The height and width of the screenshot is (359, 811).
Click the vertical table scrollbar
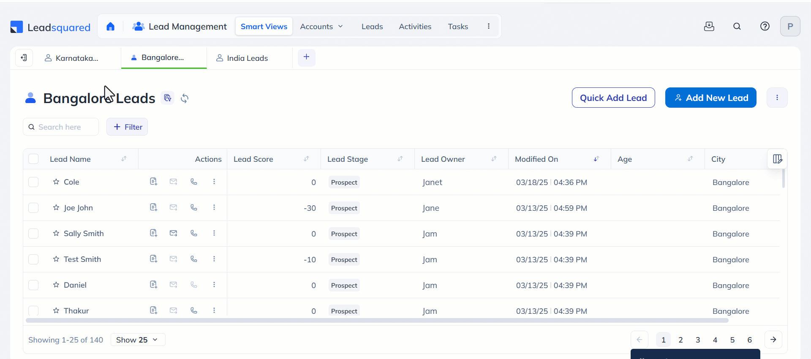pyautogui.click(x=784, y=178)
